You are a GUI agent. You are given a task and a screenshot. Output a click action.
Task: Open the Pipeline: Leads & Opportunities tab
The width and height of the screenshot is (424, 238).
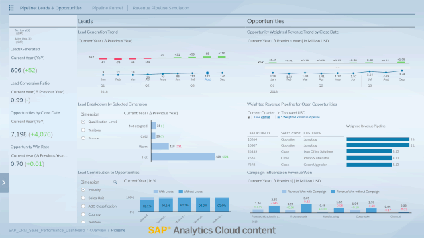[x=51, y=8]
